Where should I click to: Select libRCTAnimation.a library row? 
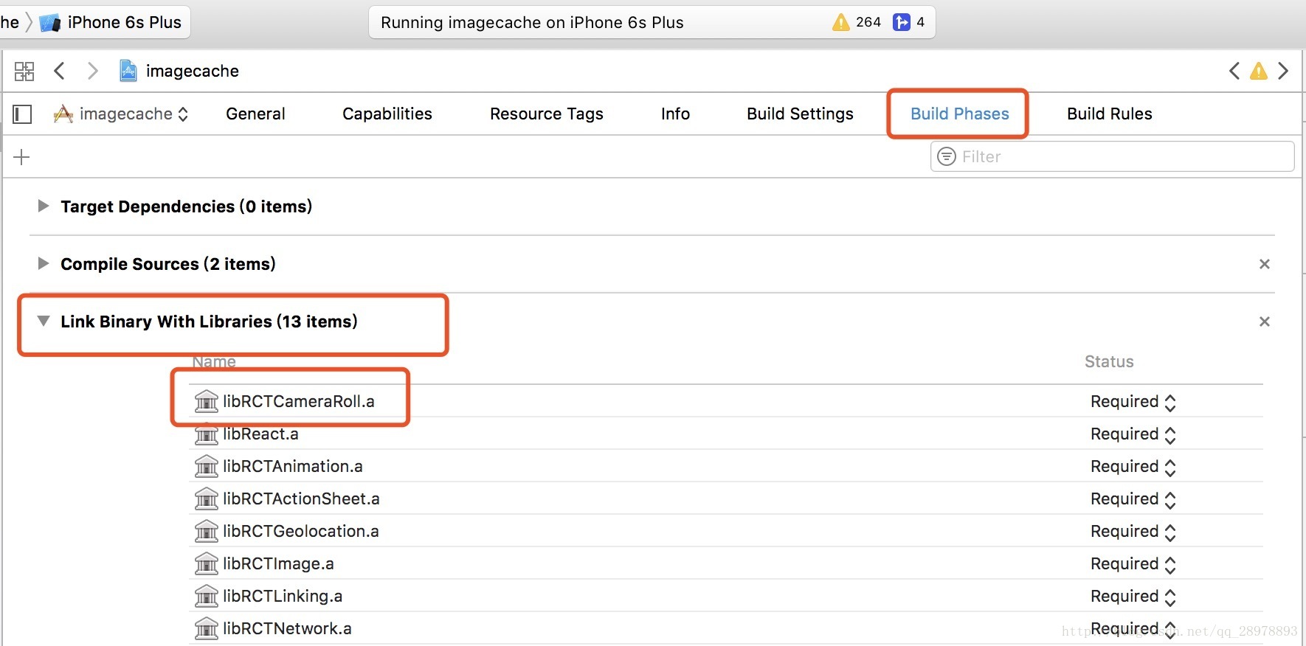(726, 466)
